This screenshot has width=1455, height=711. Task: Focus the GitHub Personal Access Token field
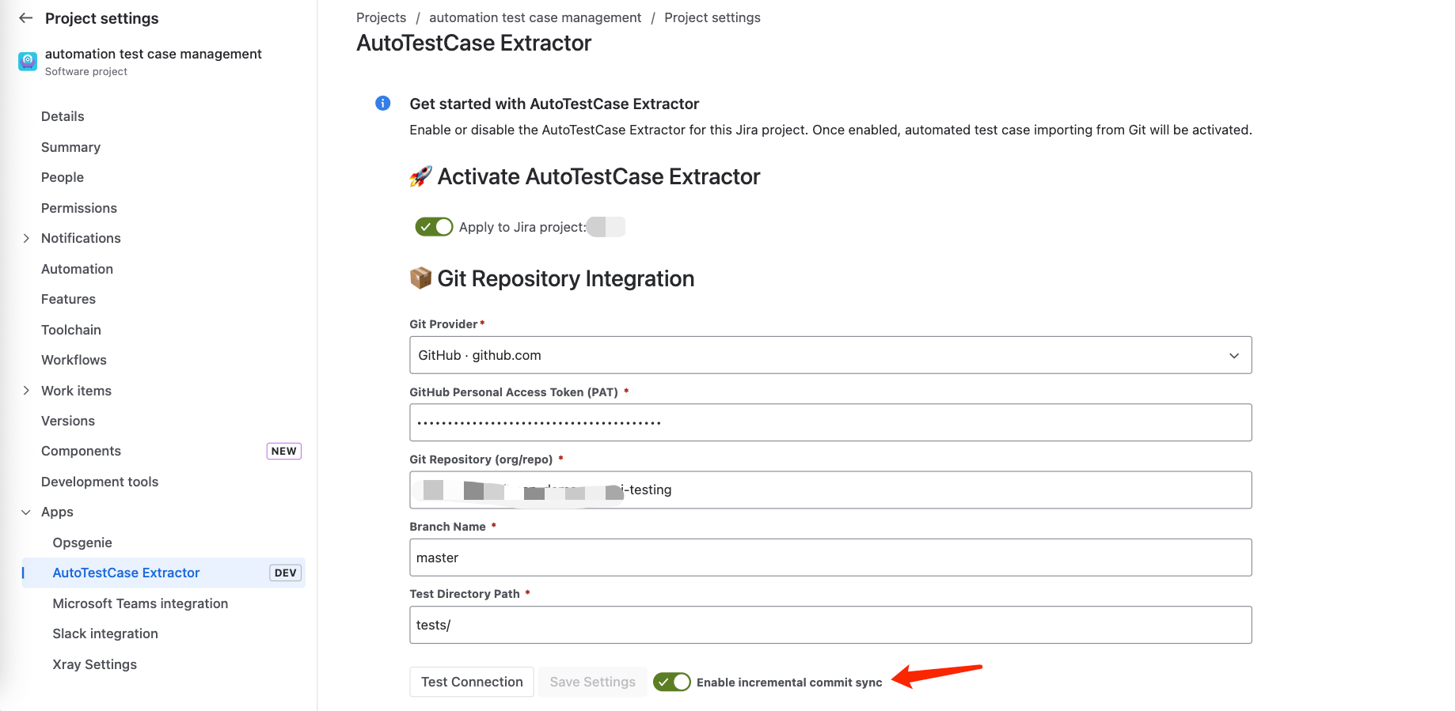[x=830, y=422]
